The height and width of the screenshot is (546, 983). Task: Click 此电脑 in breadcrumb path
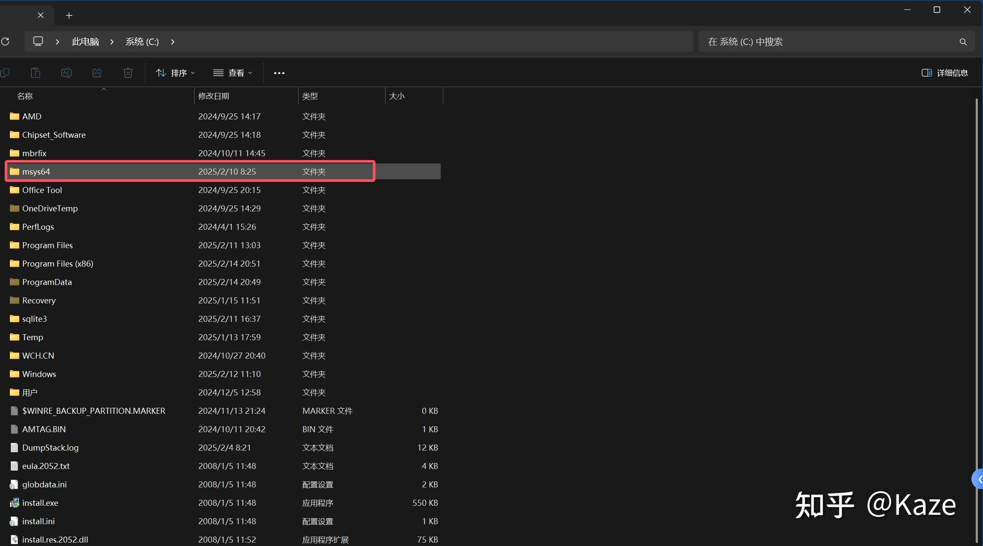[x=85, y=42]
